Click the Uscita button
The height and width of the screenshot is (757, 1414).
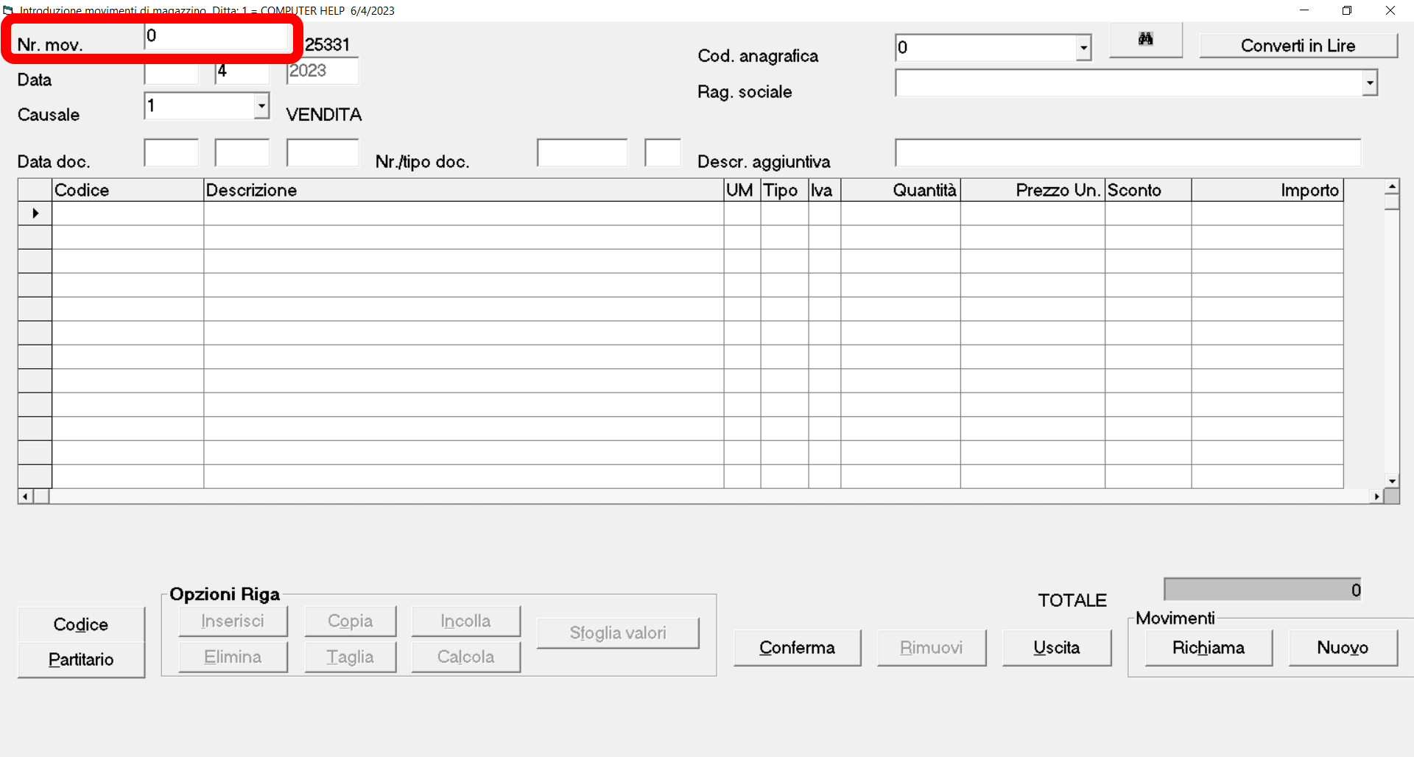(x=1057, y=648)
